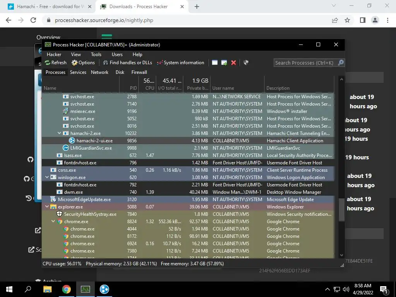Select svchost.exe with PID 2788
Image resolution: width=396 pixels, height=297 pixels.
pos(188,96)
